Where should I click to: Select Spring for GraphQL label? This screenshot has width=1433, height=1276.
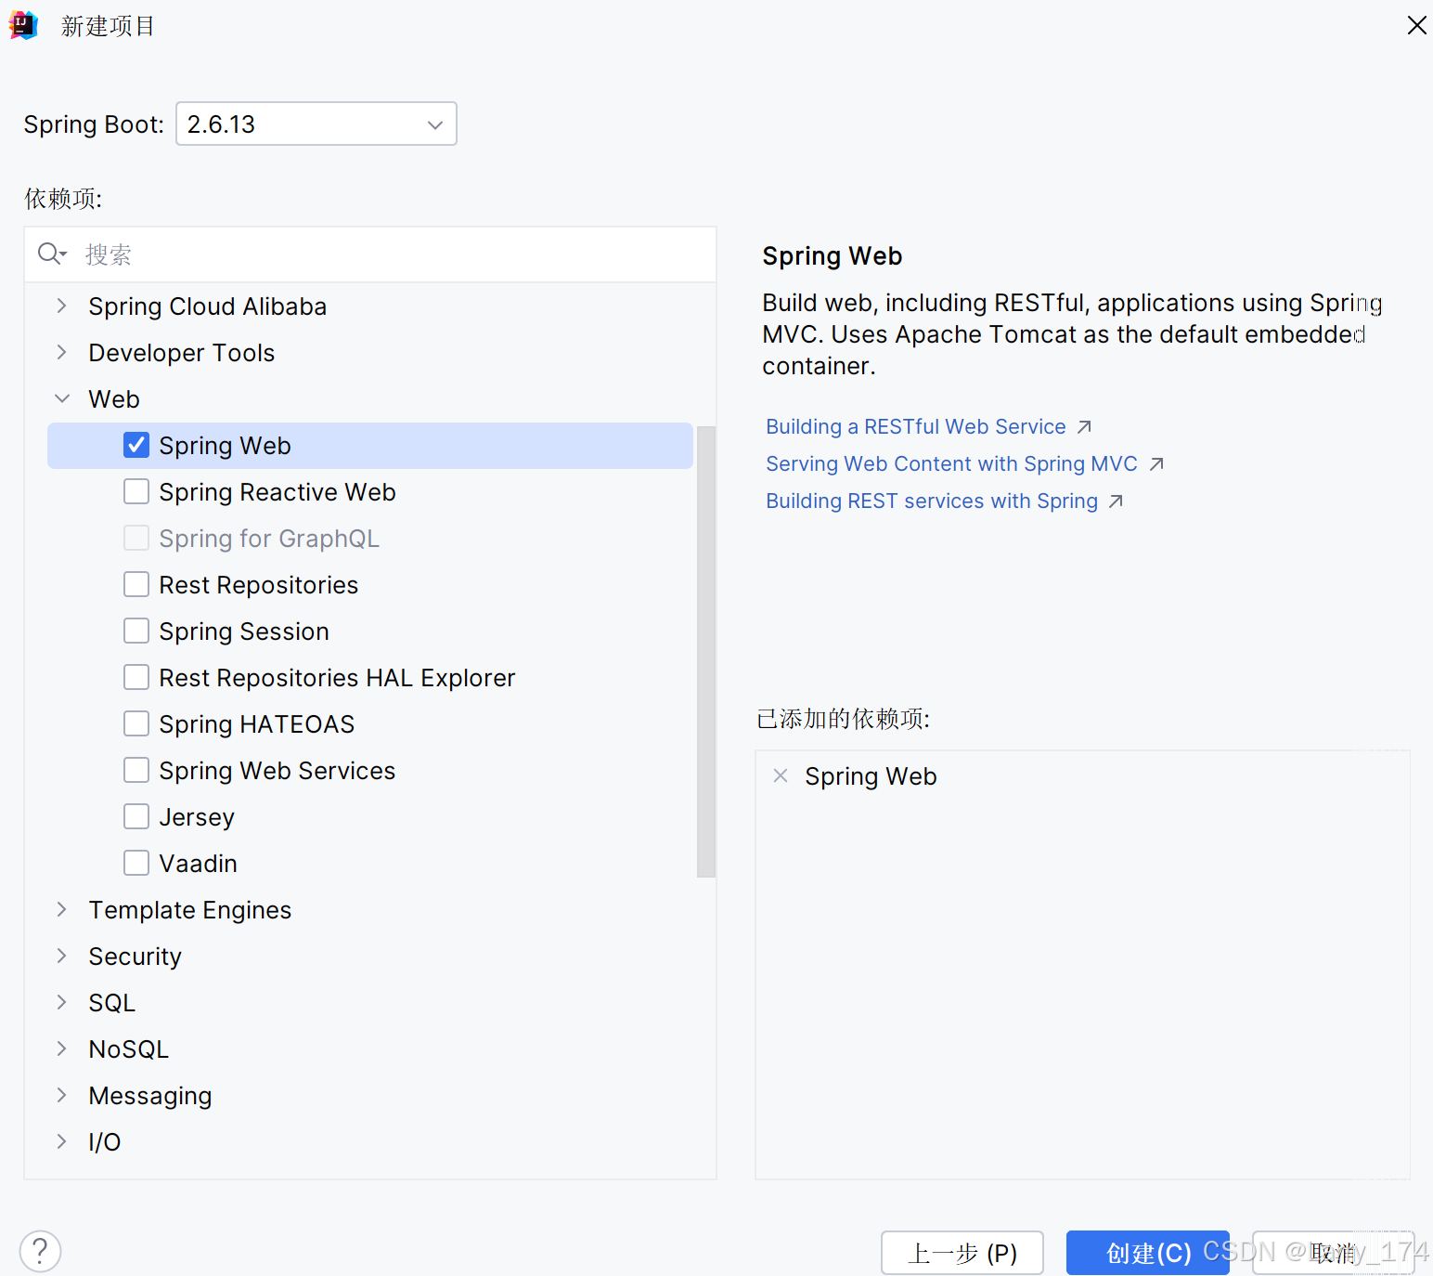coord(269,539)
